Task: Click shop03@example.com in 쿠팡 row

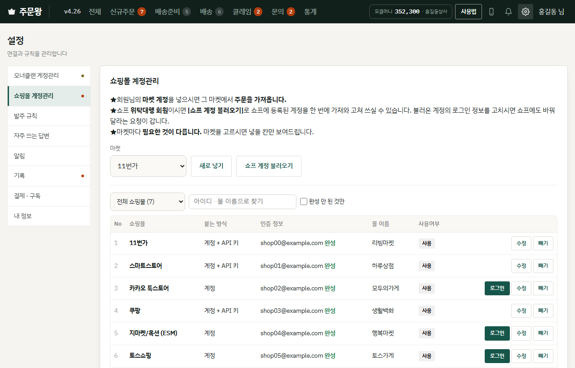Action: 292,311
